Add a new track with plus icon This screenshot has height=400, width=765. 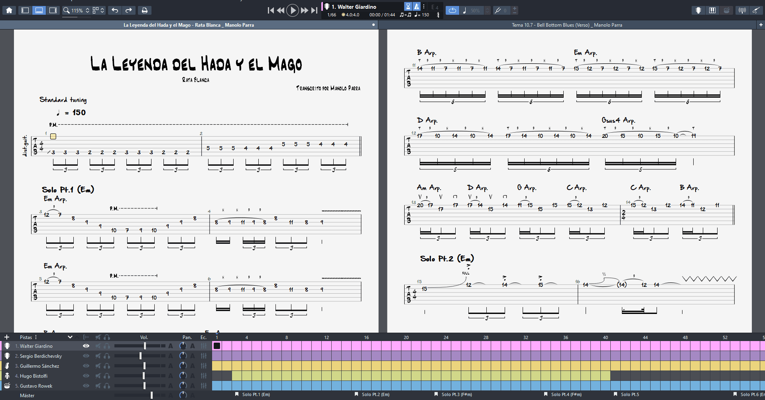(7, 337)
